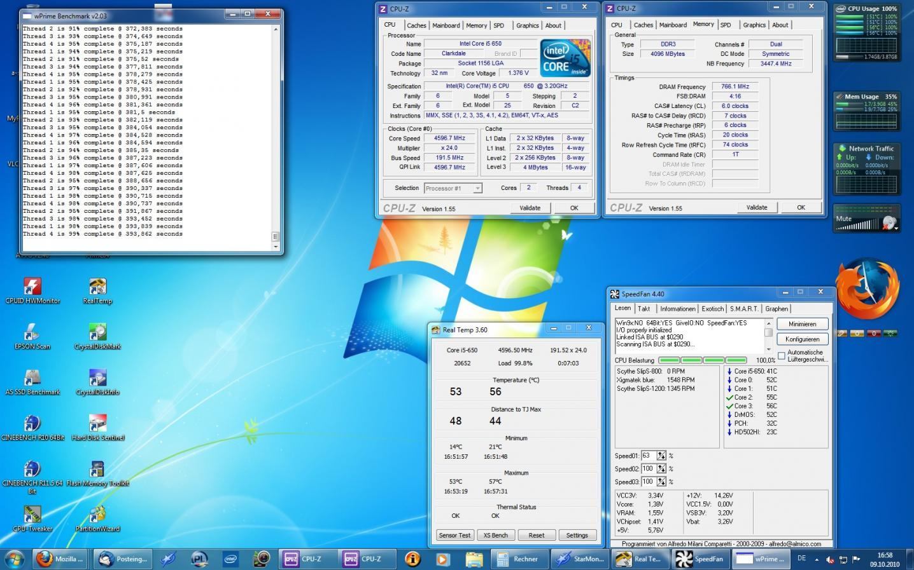Switch to StarMon taskbar button
Viewport: 914px width, 570px height.
click(x=580, y=559)
